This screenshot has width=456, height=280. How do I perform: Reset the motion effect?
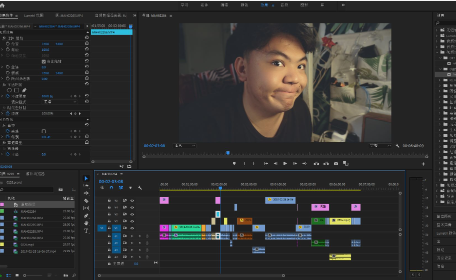point(86,38)
